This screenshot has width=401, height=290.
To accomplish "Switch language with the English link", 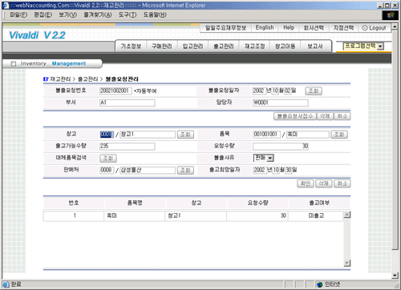I will point(265,28).
